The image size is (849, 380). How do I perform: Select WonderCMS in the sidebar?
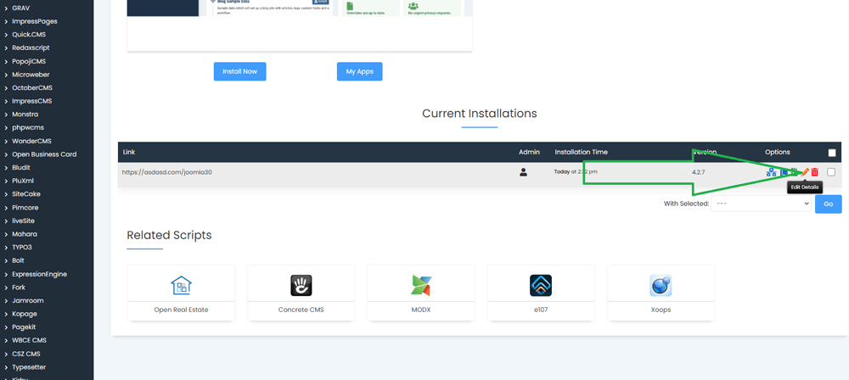pos(31,142)
